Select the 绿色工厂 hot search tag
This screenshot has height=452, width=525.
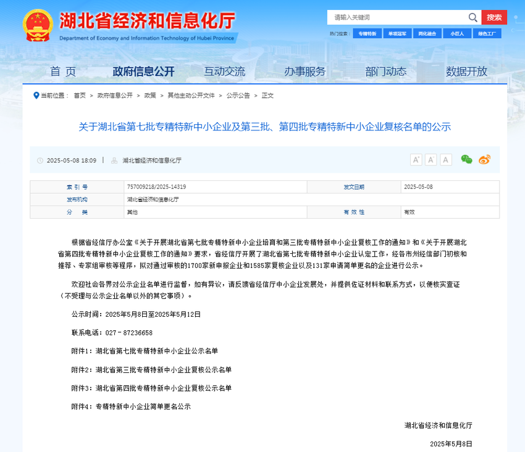tap(487, 33)
